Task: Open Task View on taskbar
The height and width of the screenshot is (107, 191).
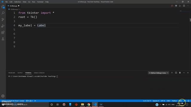Action: coord(58,104)
